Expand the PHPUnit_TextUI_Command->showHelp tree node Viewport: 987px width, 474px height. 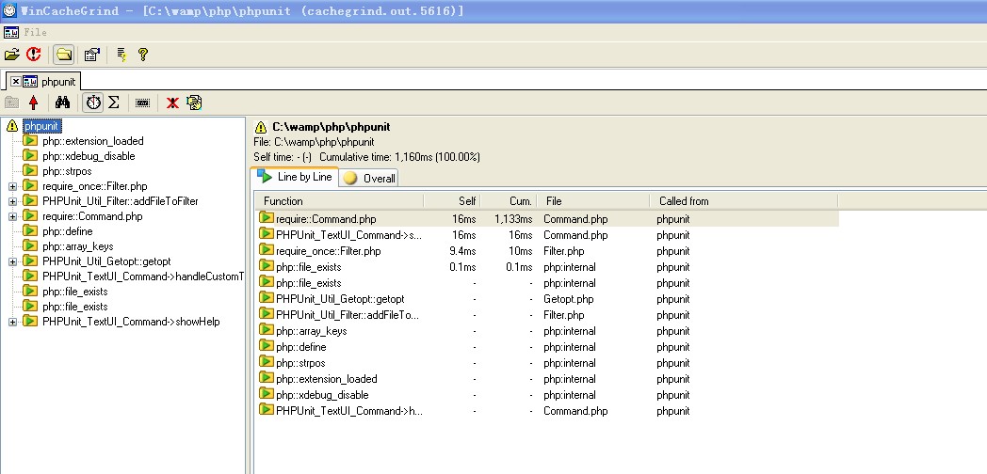13,322
